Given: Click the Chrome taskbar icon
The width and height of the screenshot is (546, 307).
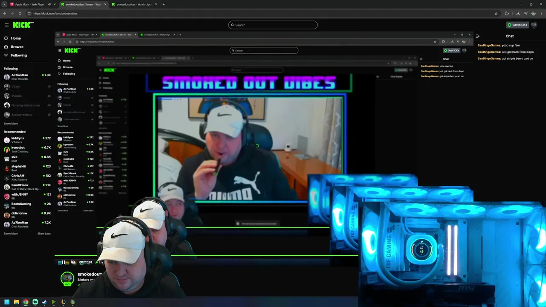Looking at the screenshot, I should (x=26, y=302).
